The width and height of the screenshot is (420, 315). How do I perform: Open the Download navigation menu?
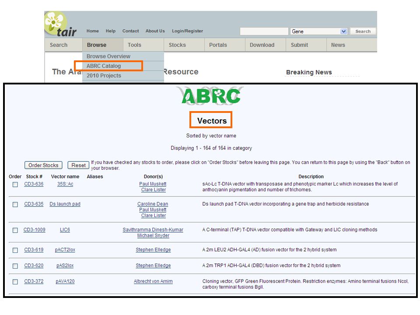coord(266,45)
